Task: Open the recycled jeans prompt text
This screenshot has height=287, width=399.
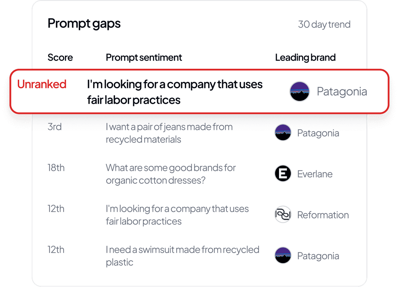Action: pos(169,133)
